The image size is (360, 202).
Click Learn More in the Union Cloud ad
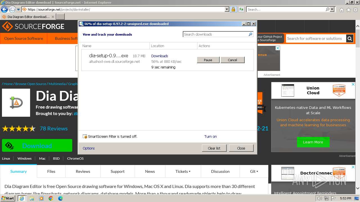pos(313,142)
